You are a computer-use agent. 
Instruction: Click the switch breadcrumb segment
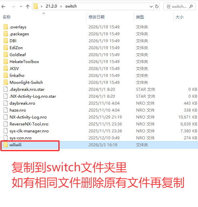point(71,6)
